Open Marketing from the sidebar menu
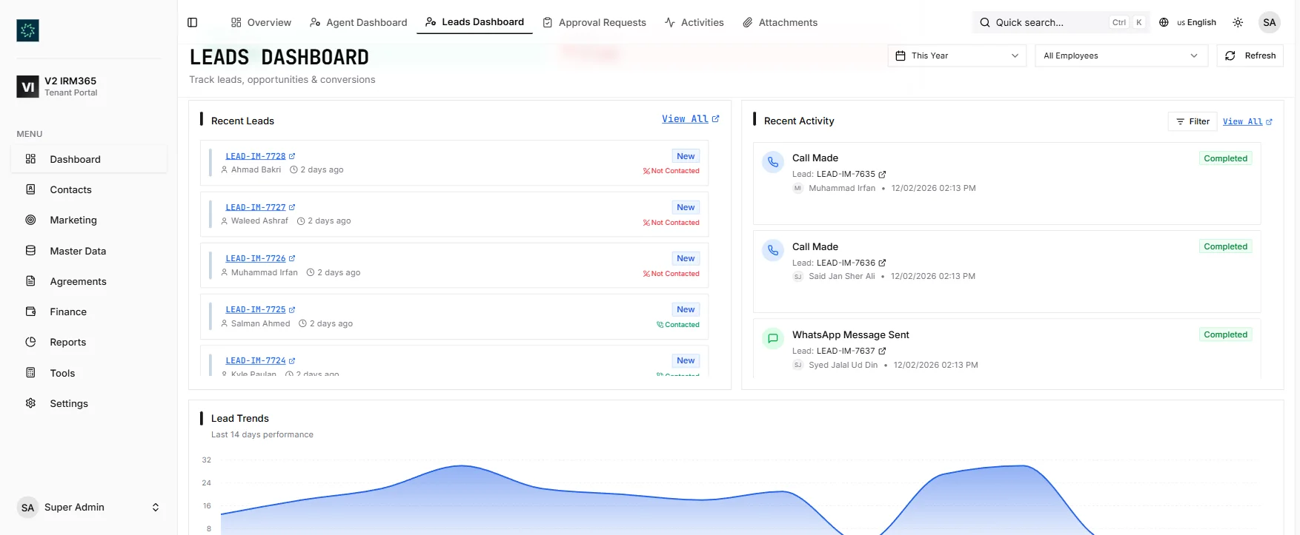 pos(73,220)
